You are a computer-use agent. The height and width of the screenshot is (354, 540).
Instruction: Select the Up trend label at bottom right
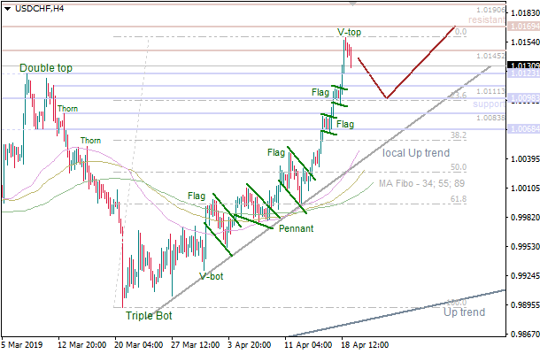pyautogui.click(x=463, y=313)
